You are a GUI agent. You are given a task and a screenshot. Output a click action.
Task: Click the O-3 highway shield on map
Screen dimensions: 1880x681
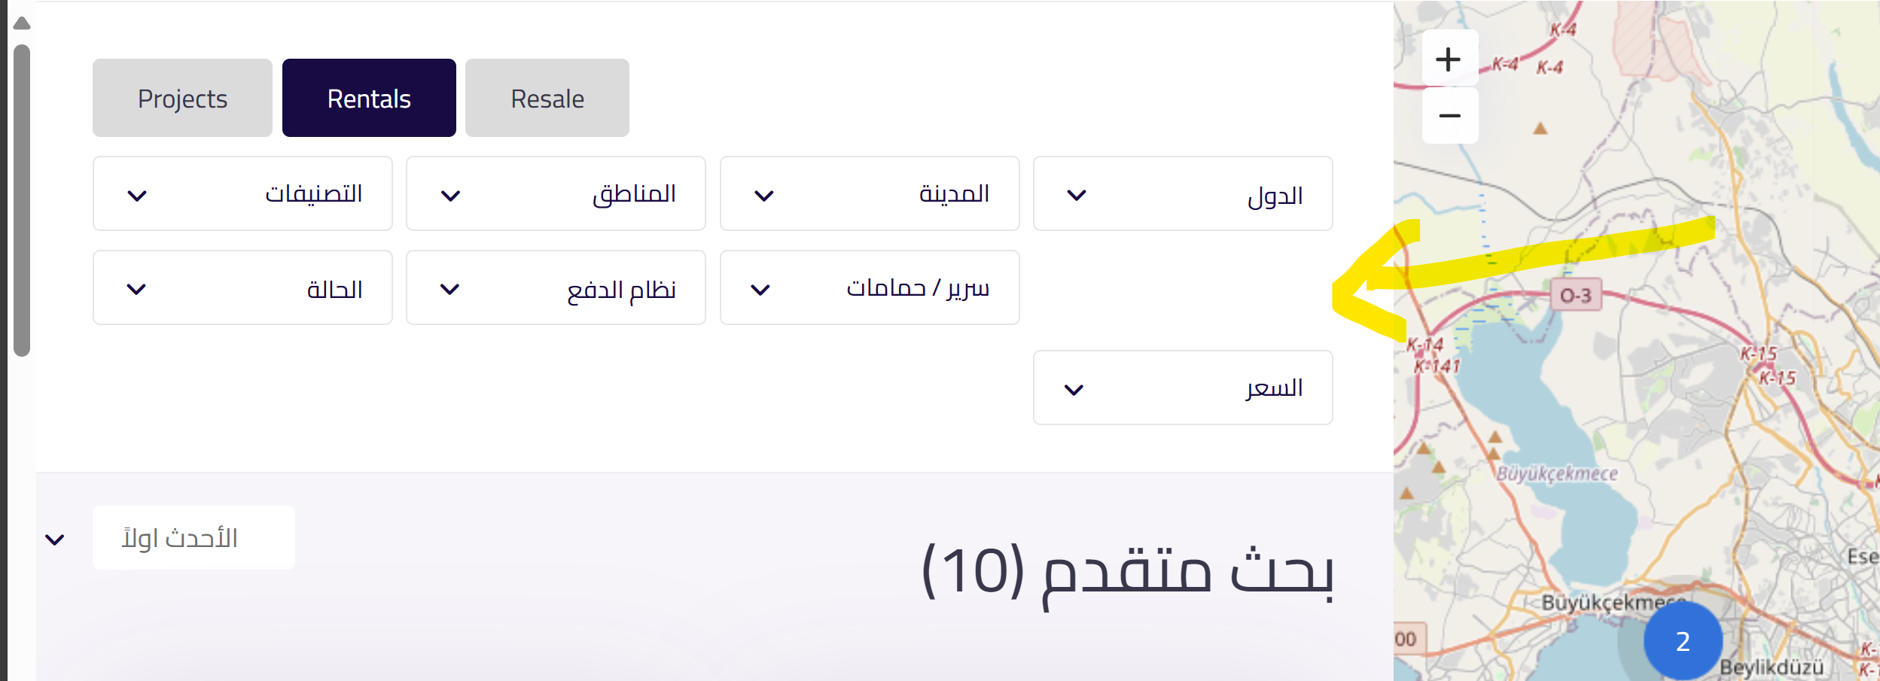1576,296
